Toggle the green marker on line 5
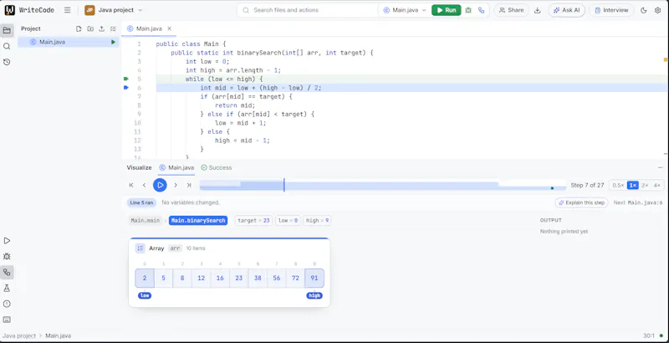The height and width of the screenshot is (343, 669). [126, 79]
